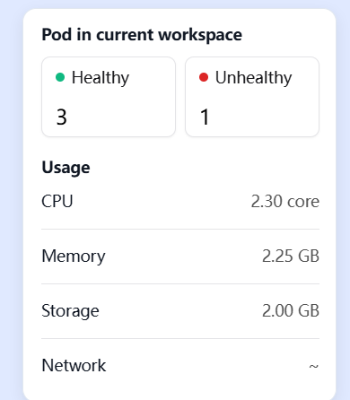The image size is (350, 400).
Task: Select the CPU usage row label
Action: tap(57, 201)
